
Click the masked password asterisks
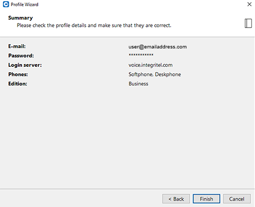[x=141, y=55]
